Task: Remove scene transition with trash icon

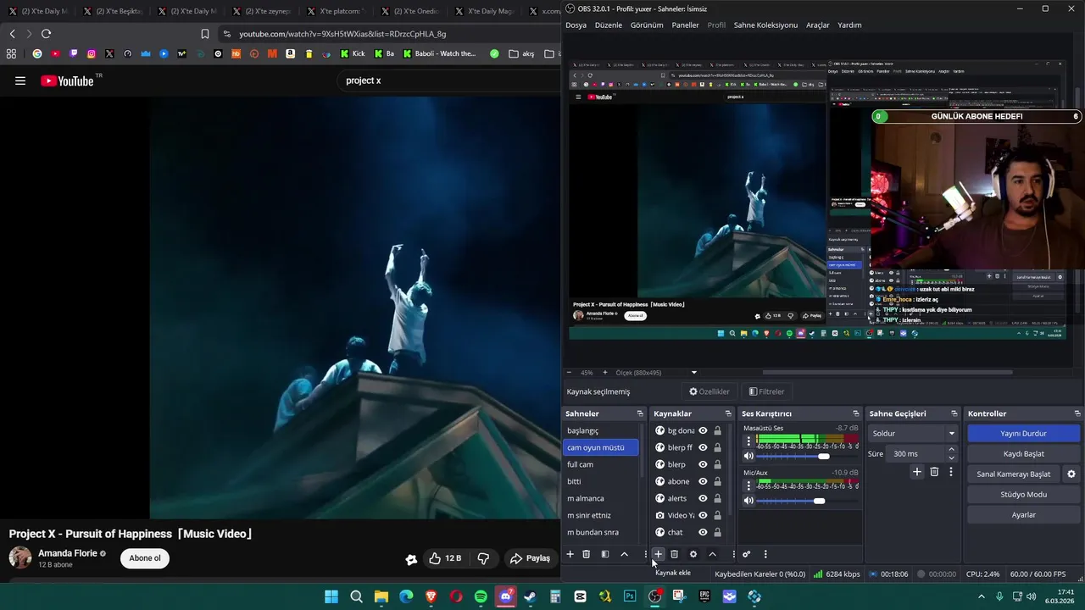Action: [x=934, y=472]
